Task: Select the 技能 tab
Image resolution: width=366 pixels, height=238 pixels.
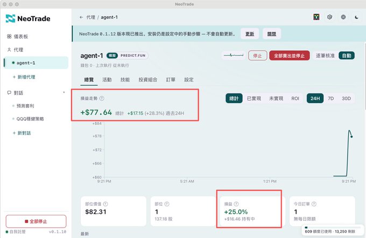Action: 125,80
